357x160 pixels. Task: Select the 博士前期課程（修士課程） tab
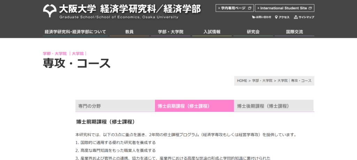click(194, 106)
